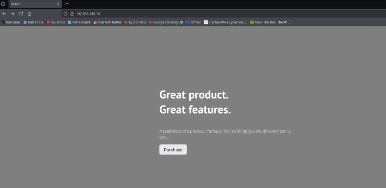The width and height of the screenshot is (386, 188).
Task: Click the browser back arrow
Action: tap(4, 14)
